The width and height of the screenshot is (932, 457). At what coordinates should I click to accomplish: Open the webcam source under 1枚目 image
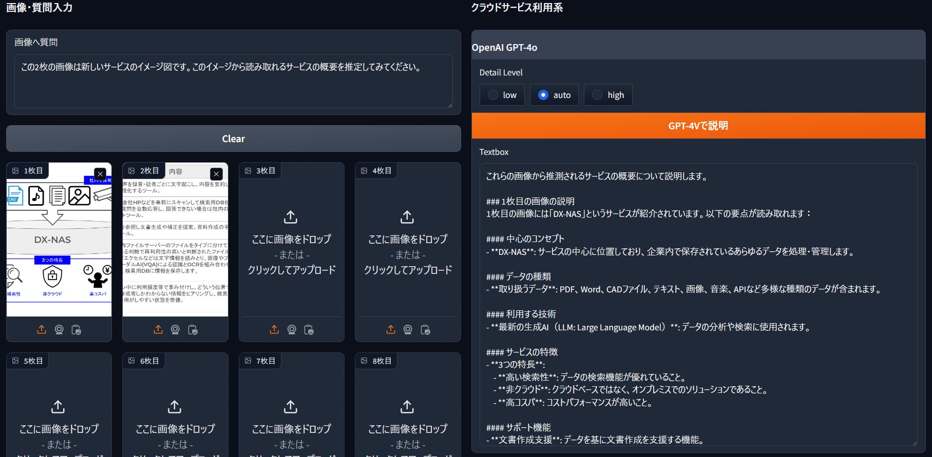point(59,329)
